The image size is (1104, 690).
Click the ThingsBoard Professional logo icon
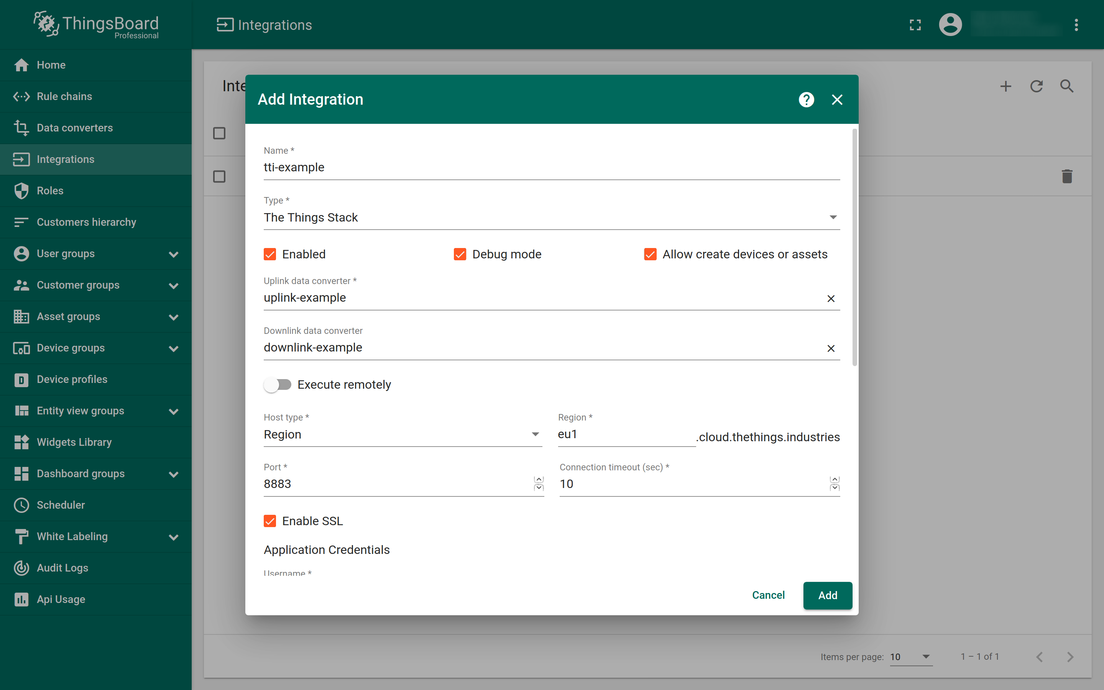point(44,23)
